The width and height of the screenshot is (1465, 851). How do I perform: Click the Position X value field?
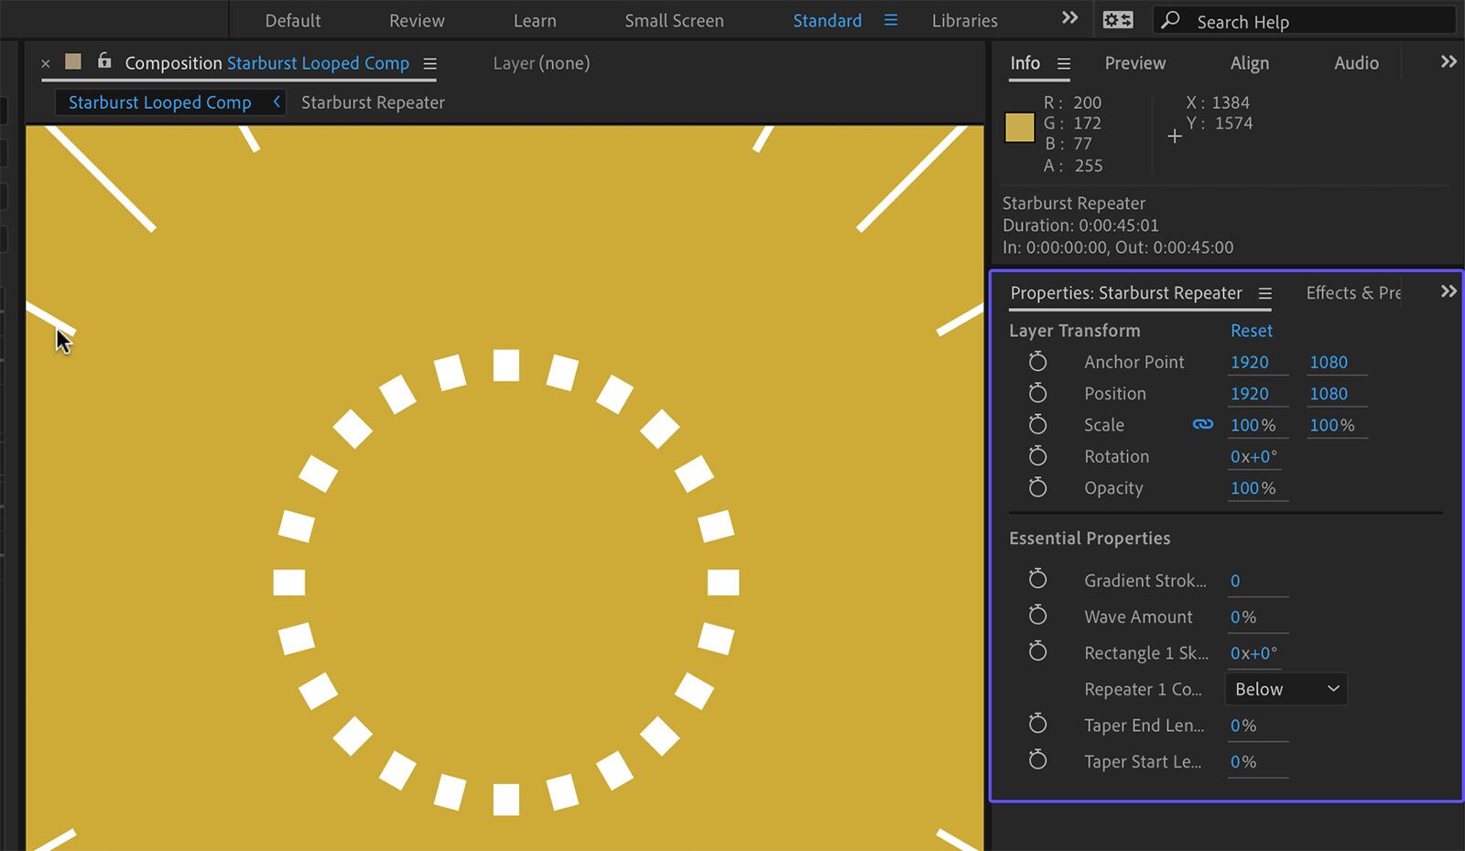click(1251, 393)
